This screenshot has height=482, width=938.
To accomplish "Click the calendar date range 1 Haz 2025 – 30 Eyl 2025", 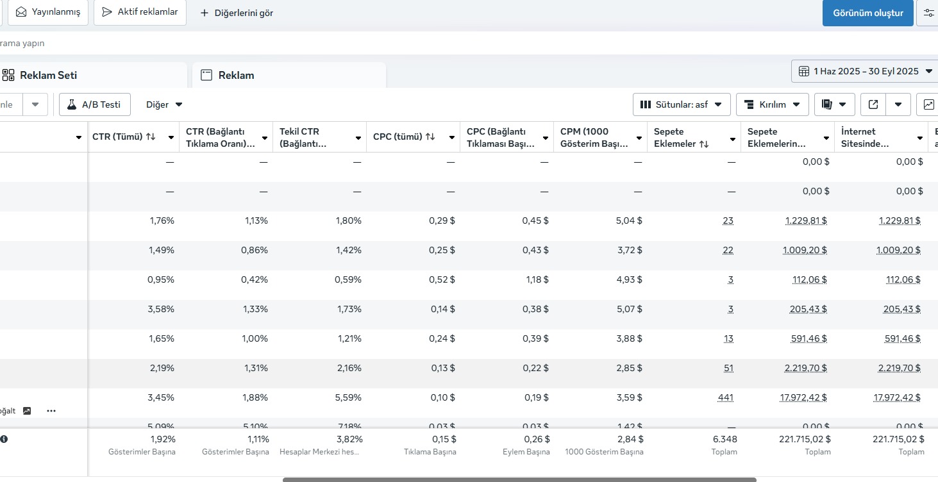I will (x=865, y=71).
